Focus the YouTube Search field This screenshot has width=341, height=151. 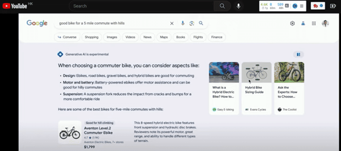coord(142,6)
